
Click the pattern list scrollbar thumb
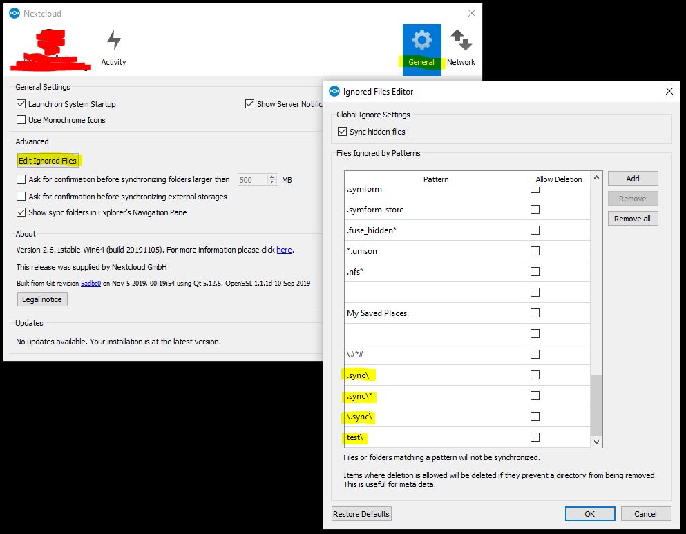tap(596, 405)
